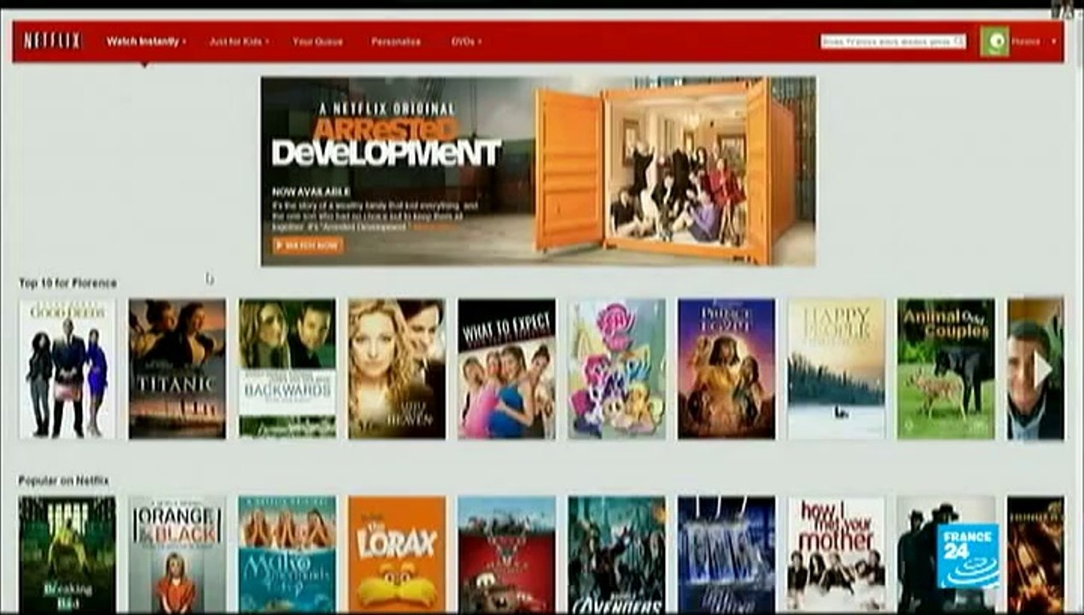
Task: Go to Your Queue
Action: (318, 41)
